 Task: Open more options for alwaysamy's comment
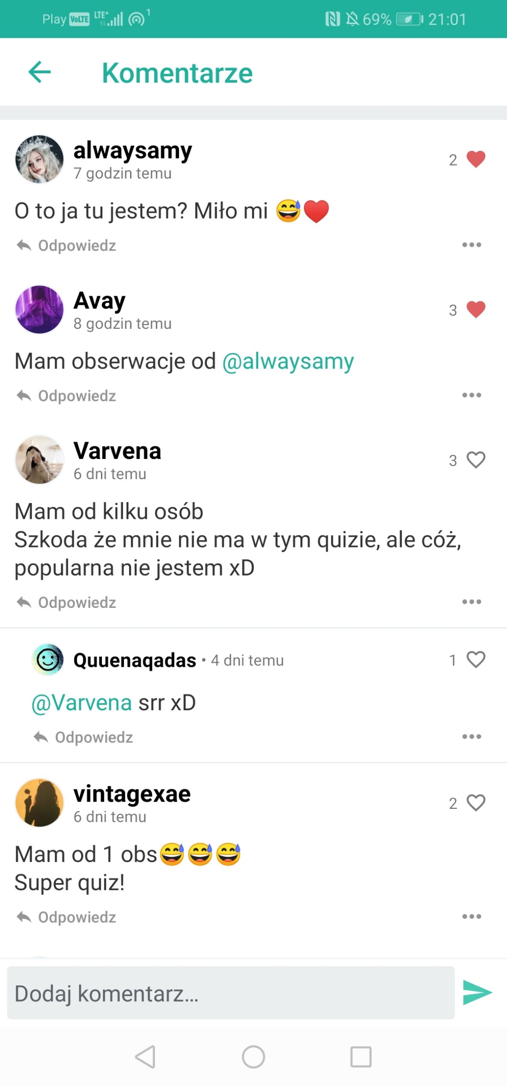(x=472, y=245)
